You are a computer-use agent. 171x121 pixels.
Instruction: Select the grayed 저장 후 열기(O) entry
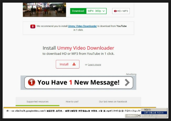154,115
